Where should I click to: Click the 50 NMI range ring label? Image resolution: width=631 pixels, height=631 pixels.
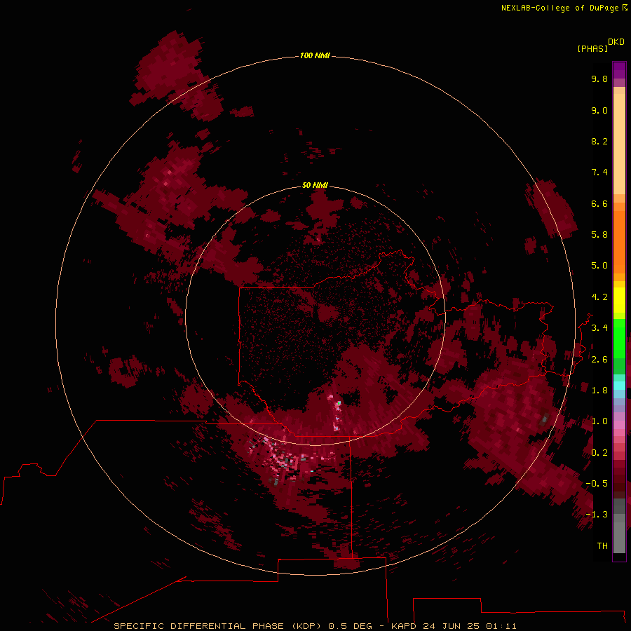pos(315,185)
